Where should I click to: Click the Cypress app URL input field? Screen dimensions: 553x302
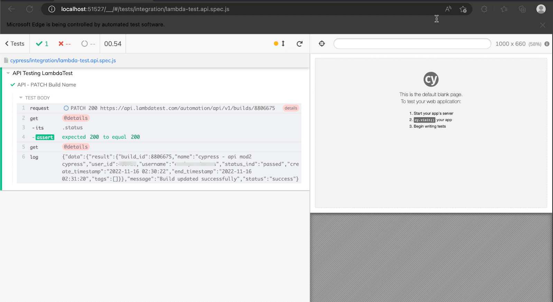tap(412, 44)
